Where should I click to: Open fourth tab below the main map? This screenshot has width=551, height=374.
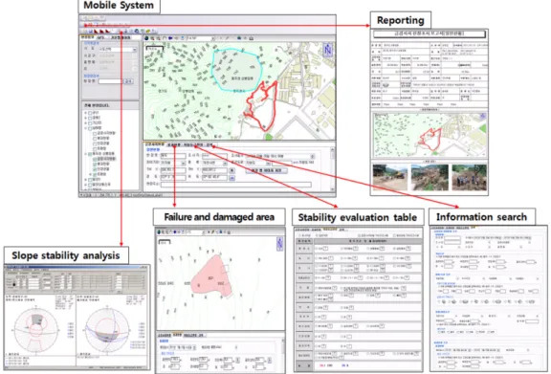209,144
